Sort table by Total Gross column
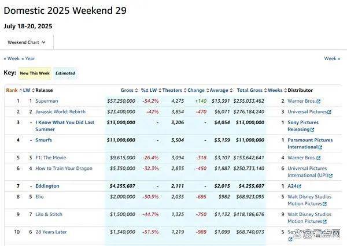Image resolution: width=347 pixels, height=246 pixels. [252, 90]
